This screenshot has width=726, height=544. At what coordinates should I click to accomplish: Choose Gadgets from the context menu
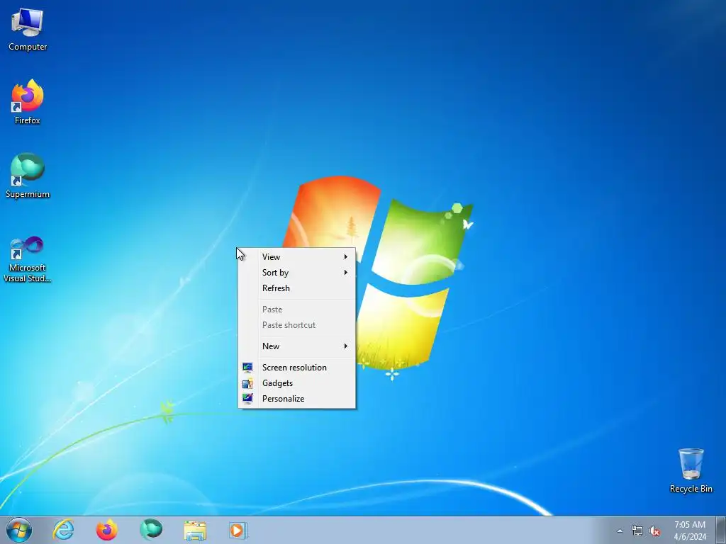pyautogui.click(x=297, y=383)
